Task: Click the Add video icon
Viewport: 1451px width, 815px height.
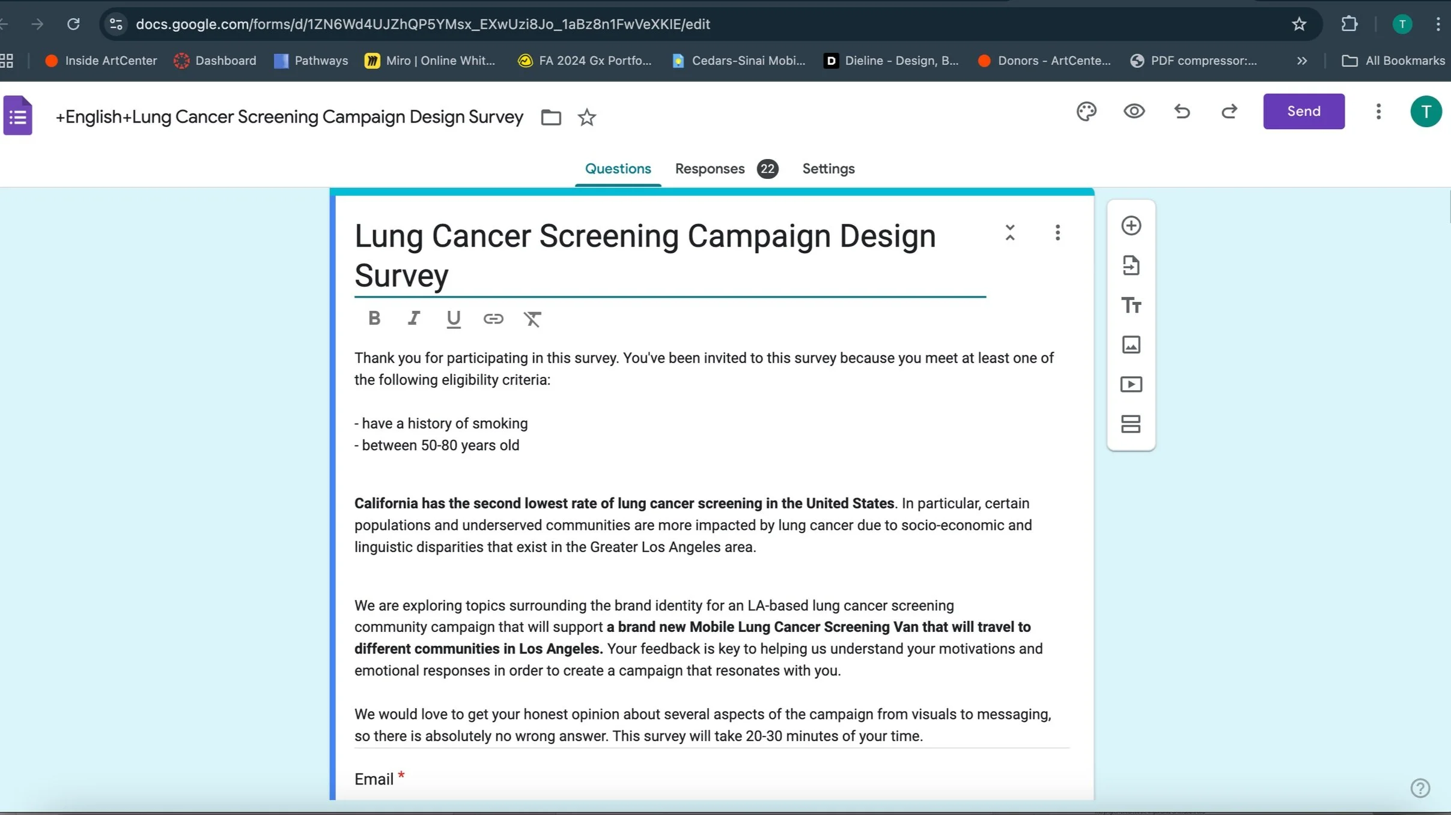Action: 1131,384
